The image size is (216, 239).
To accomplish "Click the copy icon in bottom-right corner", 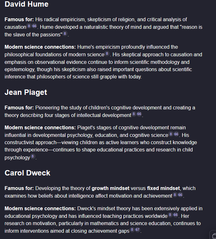I will 213,235.
